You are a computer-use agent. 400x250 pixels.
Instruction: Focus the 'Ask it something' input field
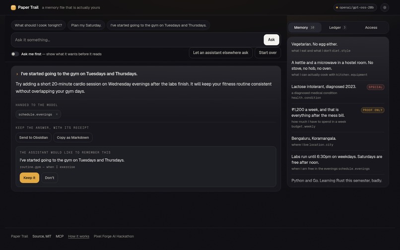click(137, 40)
